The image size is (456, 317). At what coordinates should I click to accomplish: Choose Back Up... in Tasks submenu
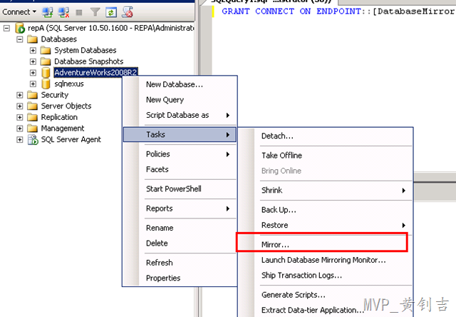[326, 210]
